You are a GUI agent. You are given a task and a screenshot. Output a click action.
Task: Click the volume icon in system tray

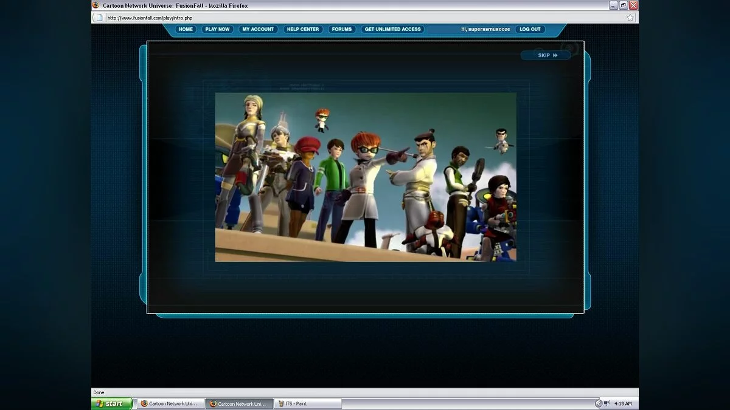(607, 403)
